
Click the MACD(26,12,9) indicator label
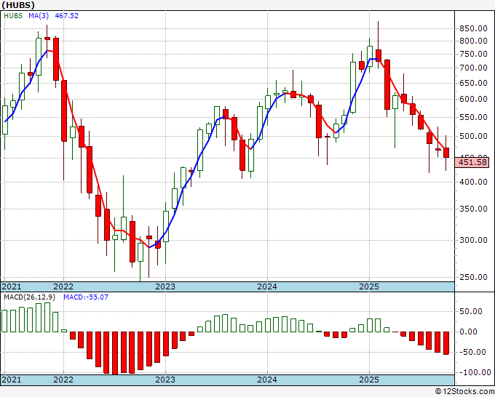(31, 297)
